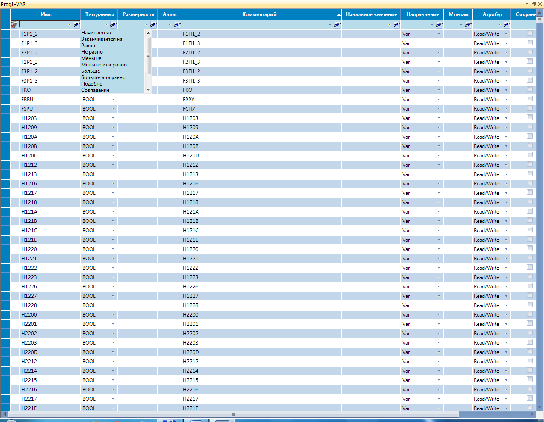This screenshot has width=544, height=422.
Task: Sort by Направление column header
Action: pos(422,14)
